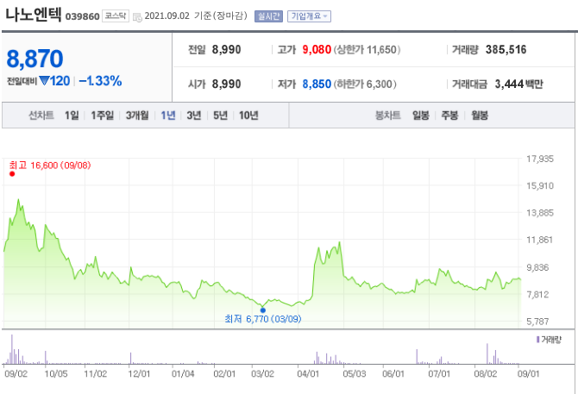Click the 최고 16,600 (09/08) label
Viewport: 578px width, 394px height.
tap(50, 165)
